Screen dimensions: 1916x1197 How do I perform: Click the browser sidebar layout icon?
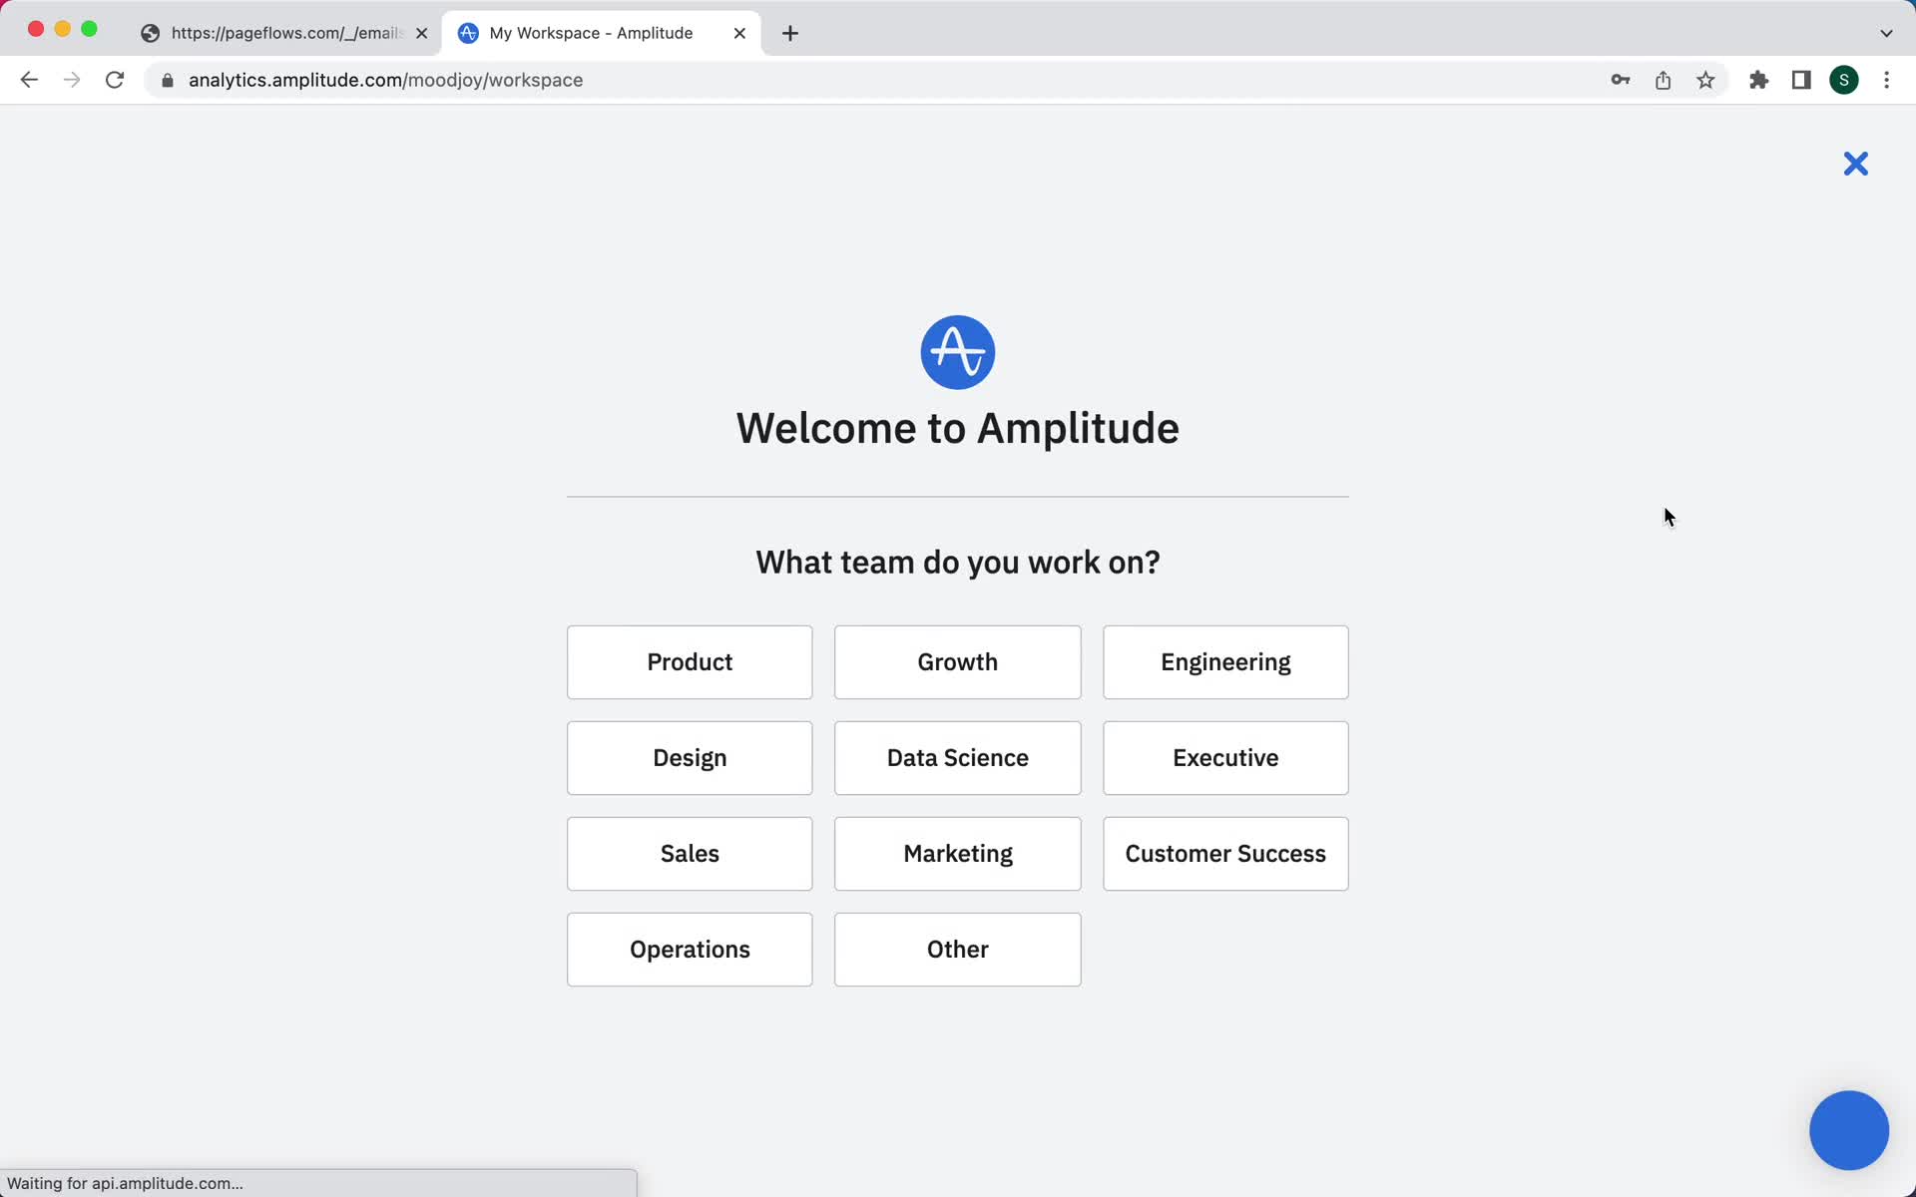pyautogui.click(x=1801, y=79)
